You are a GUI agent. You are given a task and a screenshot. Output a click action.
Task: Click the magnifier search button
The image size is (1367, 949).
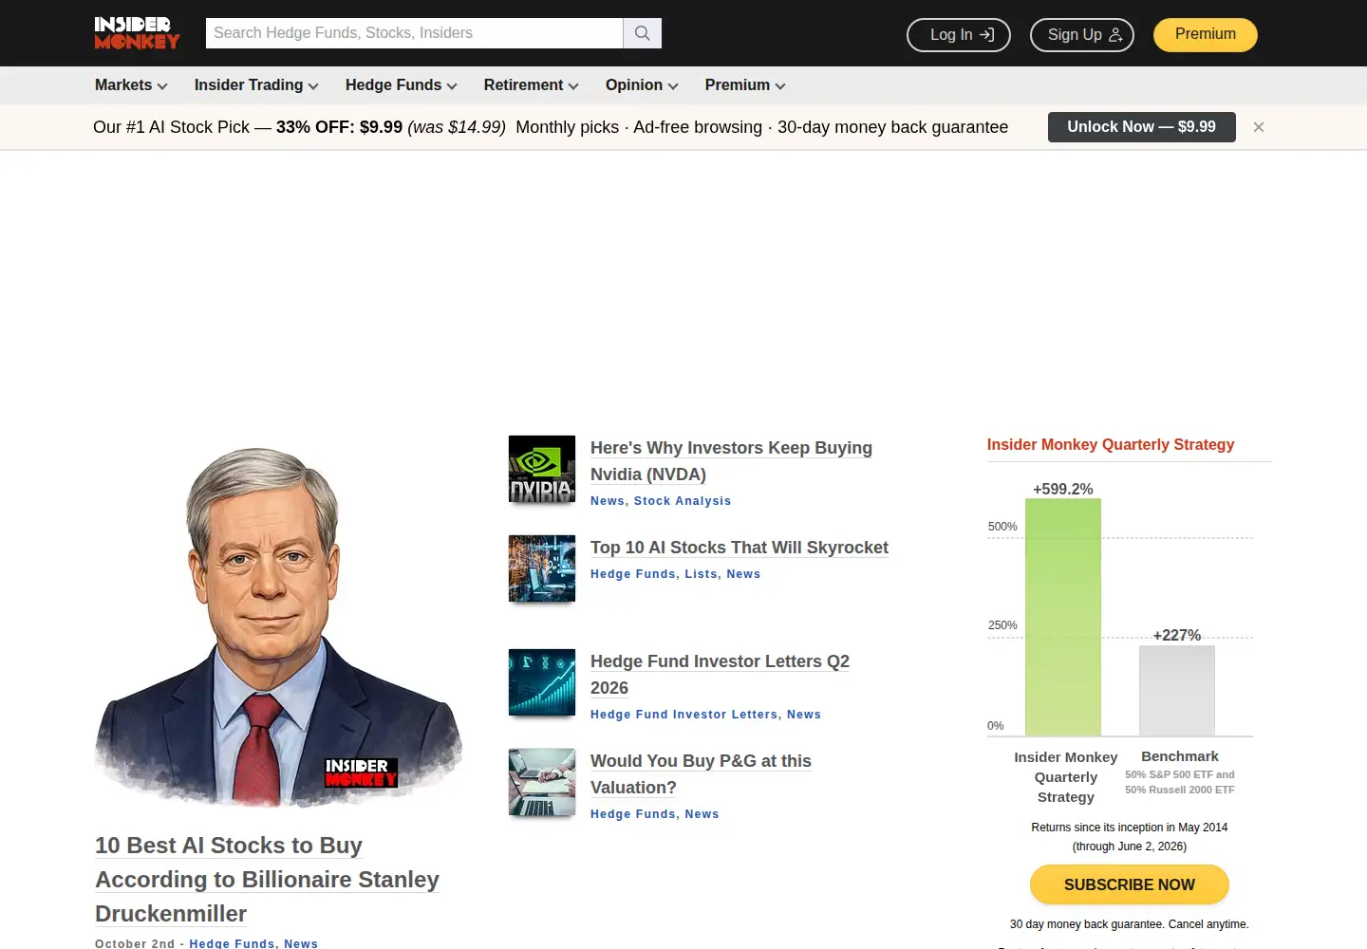pos(643,33)
